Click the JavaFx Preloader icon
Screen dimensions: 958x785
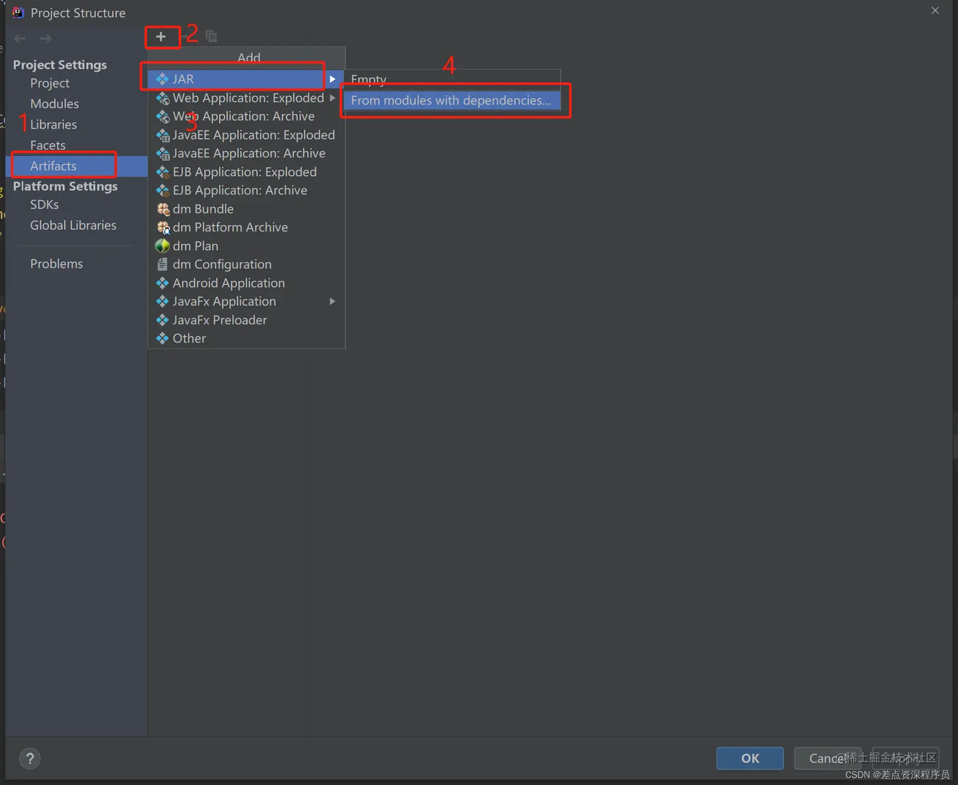(162, 320)
